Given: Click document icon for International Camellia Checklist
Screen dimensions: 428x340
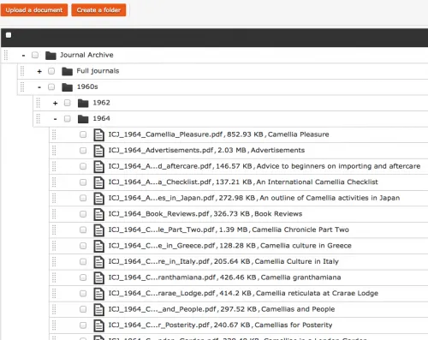Looking at the screenshot, I should [99, 182].
